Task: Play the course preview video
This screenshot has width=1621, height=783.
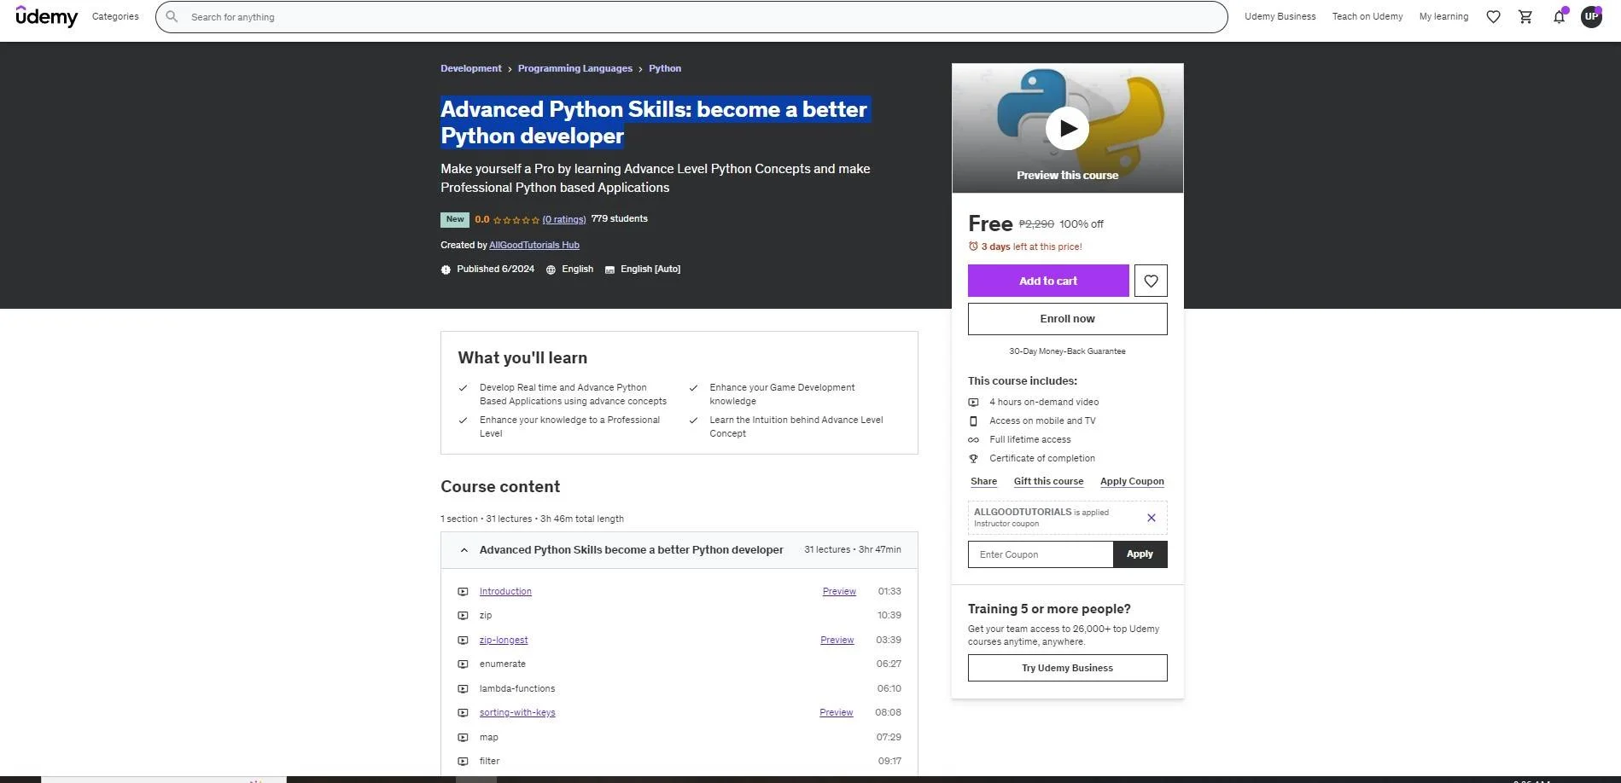Action: (1067, 128)
